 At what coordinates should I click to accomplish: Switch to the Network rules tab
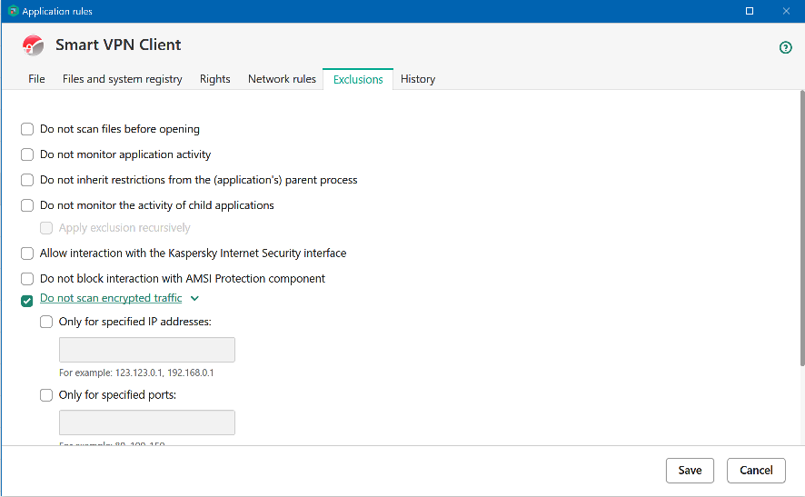[282, 79]
